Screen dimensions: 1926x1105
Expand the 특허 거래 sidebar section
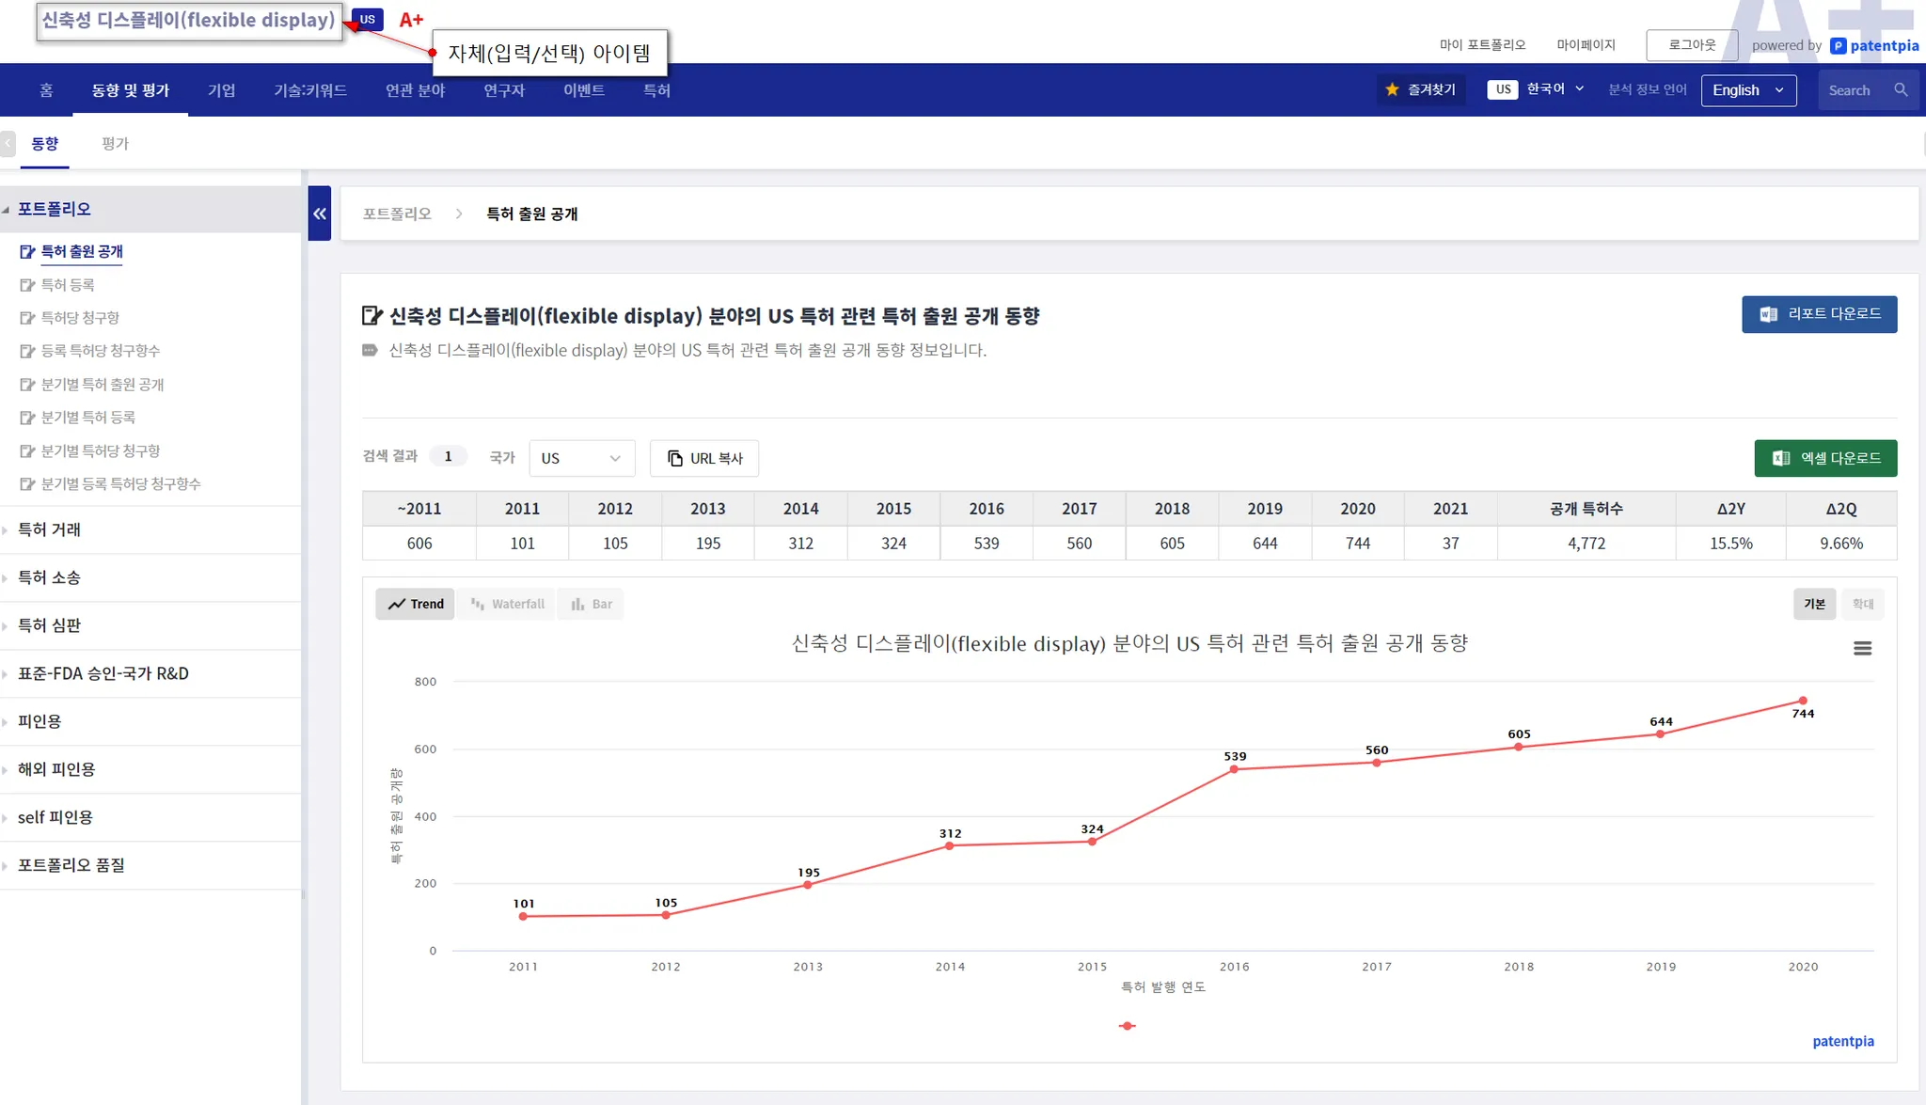pos(49,529)
